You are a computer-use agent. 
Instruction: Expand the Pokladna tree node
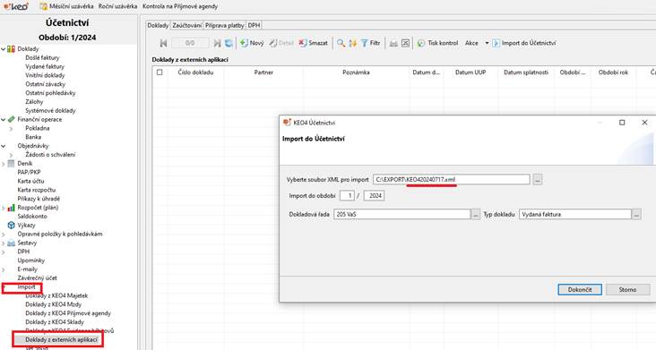click(12, 129)
